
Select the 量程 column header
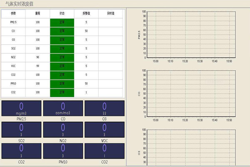37,13
